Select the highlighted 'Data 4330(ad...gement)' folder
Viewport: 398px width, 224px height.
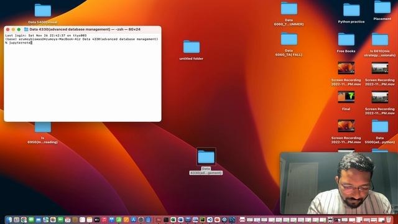click(x=206, y=161)
